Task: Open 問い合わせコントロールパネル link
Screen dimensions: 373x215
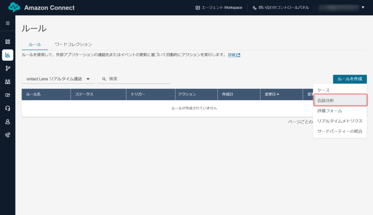Action: 281,7
